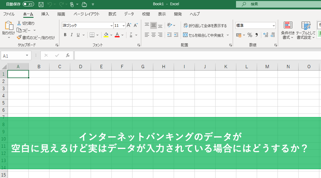Click into the search box in title bar
321x178 pixels.
point(278,4)
